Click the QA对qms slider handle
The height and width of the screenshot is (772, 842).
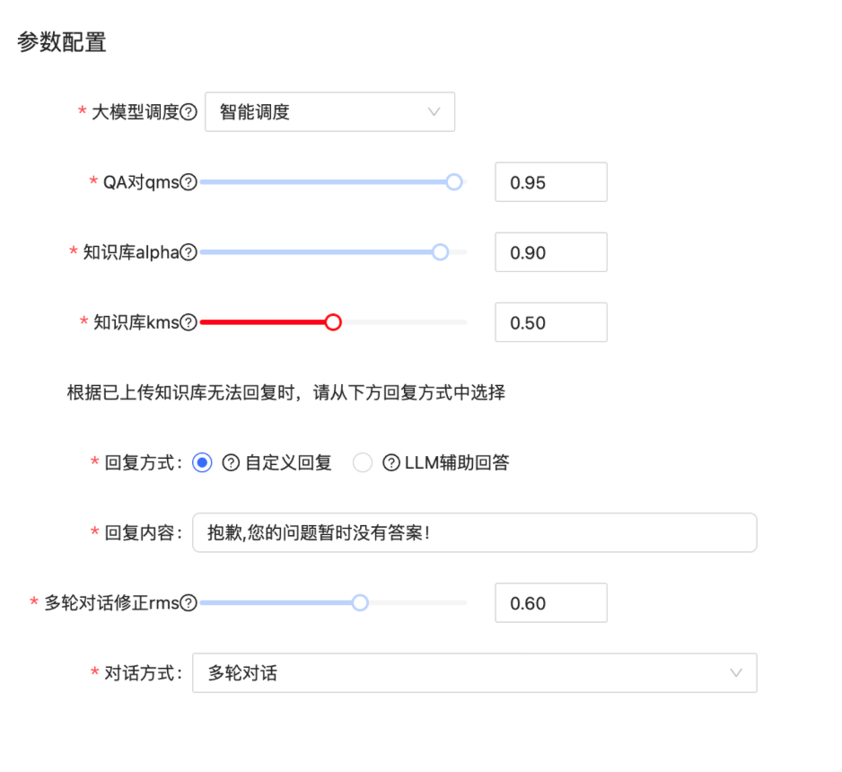[x=454, y=182]
